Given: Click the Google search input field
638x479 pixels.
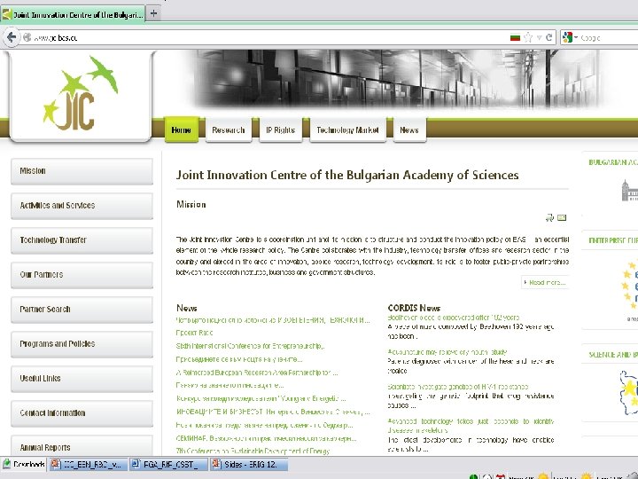Looking at the screenshot, I should pyautogui.click(x=608, y=37).
